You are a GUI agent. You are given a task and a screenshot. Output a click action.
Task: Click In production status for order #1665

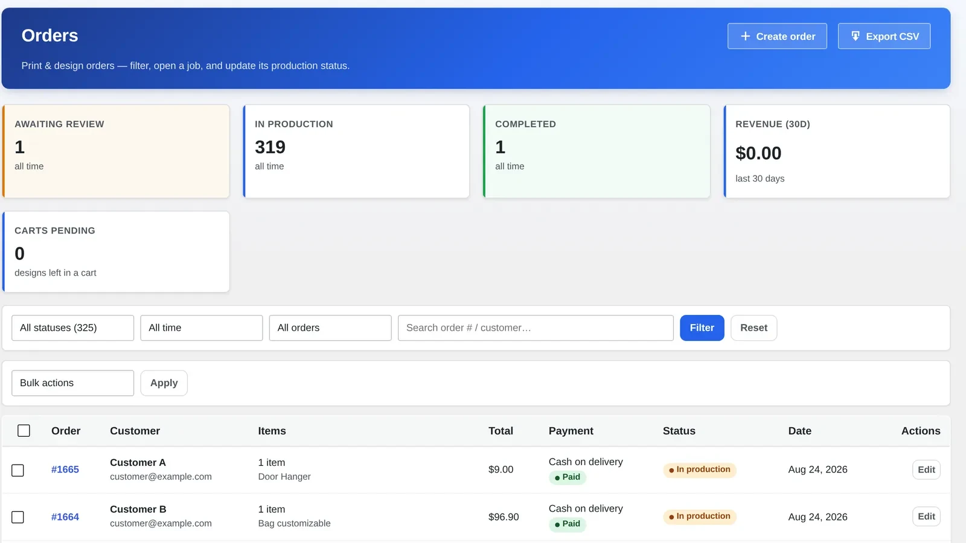[x=699, y=469]
